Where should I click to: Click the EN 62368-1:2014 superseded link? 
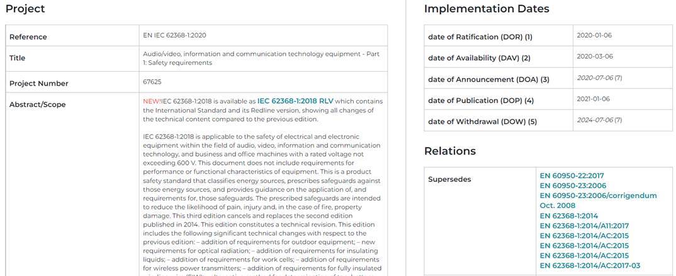pyautogui.click(x=570, y=216)
